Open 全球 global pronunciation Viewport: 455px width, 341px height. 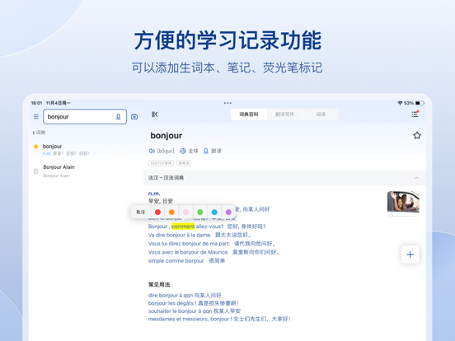(x=189, y=151)
